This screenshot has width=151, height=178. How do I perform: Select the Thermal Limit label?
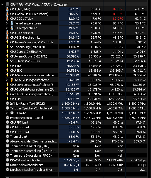pos(19,137)
